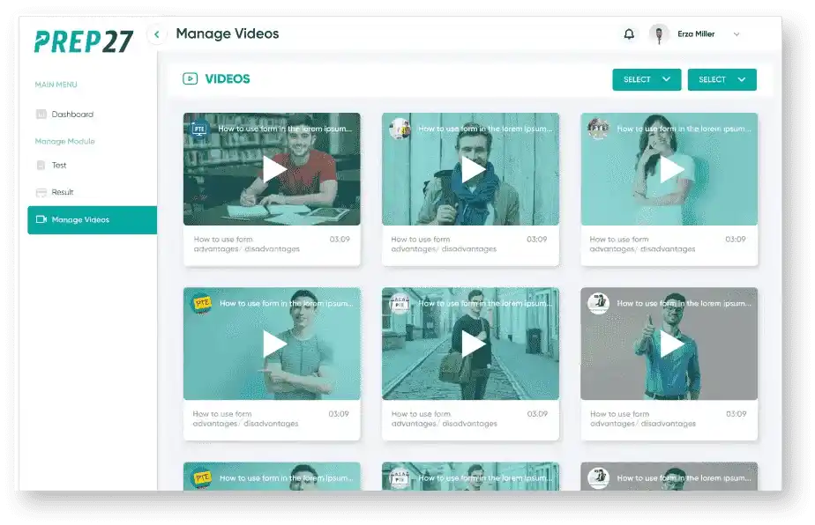Click the play-box icon beside VIDEOS heading
This screenshot has width=815, height=525.
[190, 79]
